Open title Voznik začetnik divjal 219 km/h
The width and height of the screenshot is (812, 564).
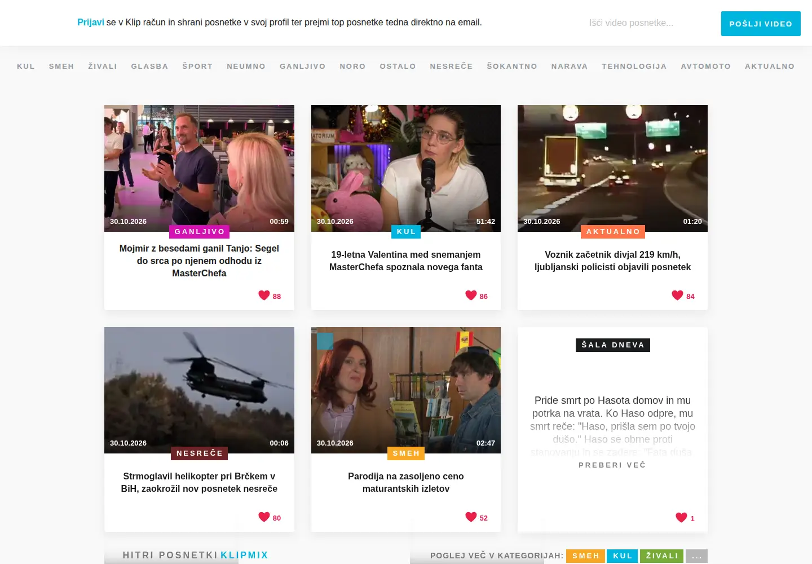(612, 261)
